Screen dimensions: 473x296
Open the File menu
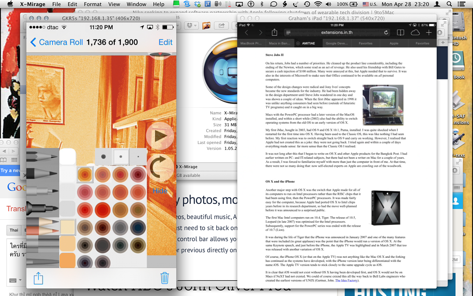click(x=56, y=4)
